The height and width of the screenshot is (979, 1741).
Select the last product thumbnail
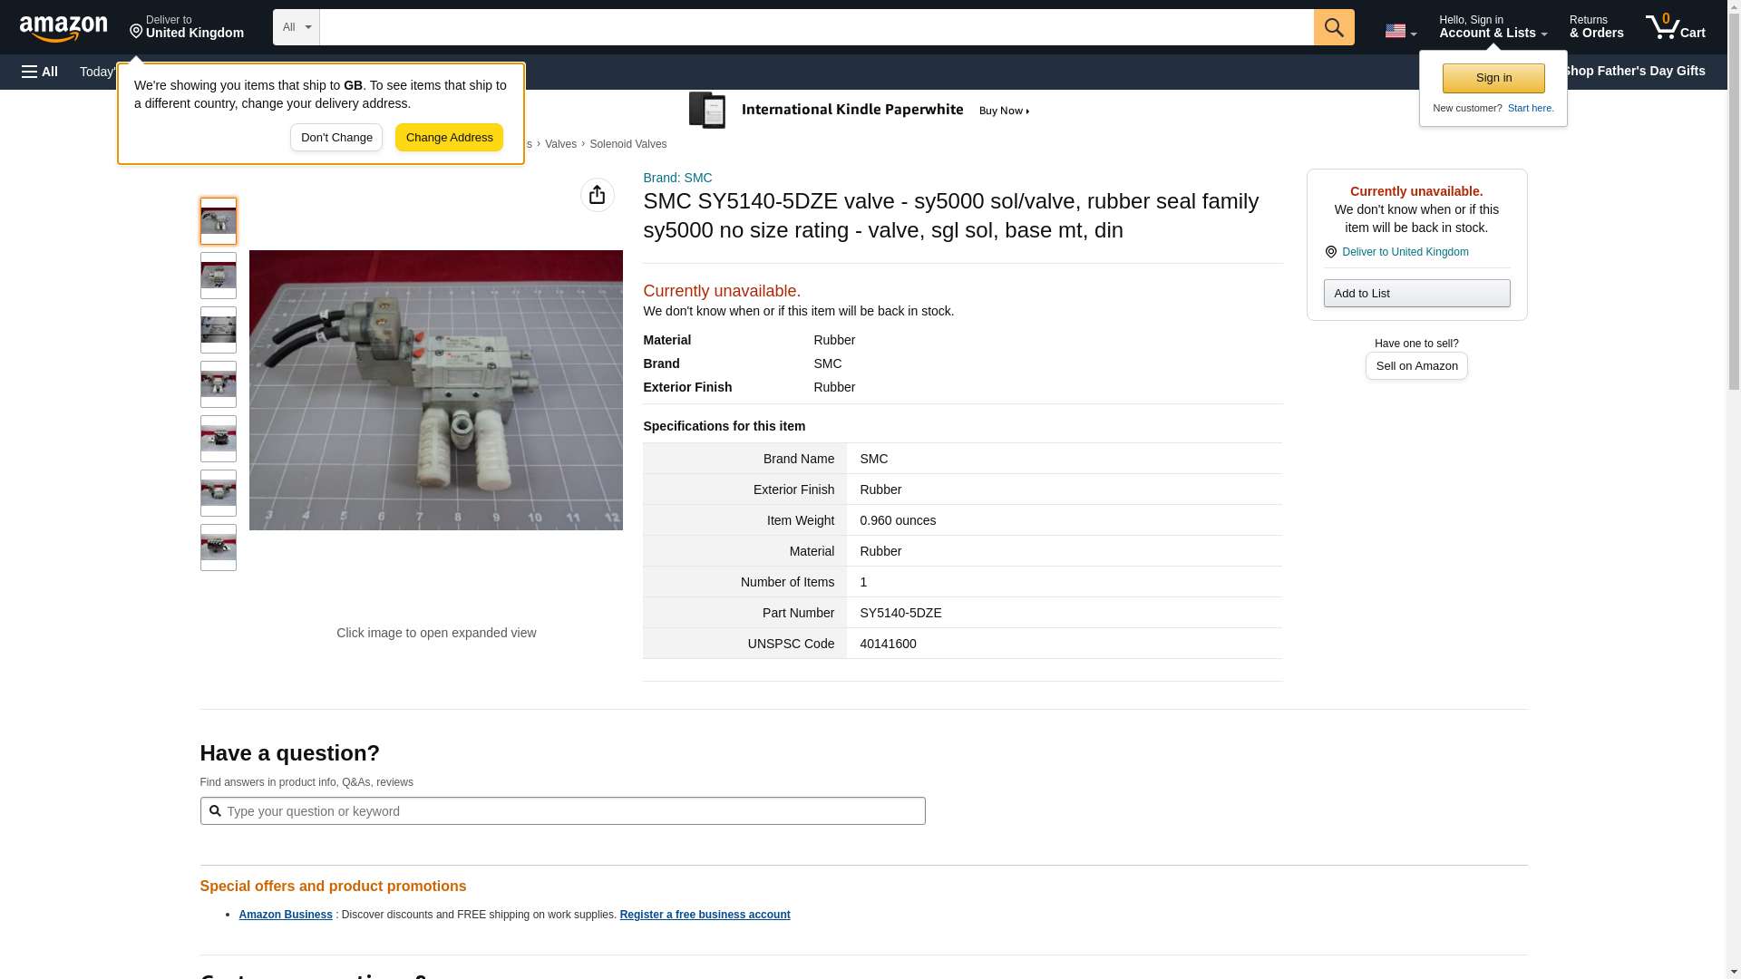point(218,548)
